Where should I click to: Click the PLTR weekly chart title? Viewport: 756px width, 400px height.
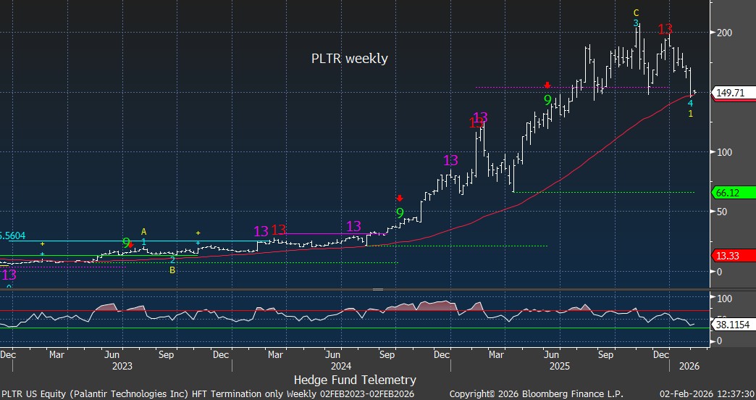pos(350,59)
